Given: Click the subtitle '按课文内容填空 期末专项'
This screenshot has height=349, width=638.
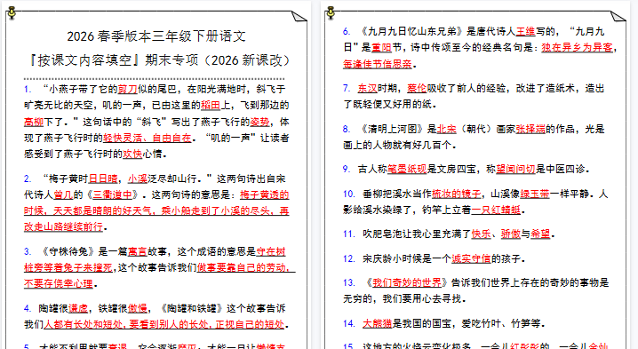Looking at the screenshot, I should [160, 60].
